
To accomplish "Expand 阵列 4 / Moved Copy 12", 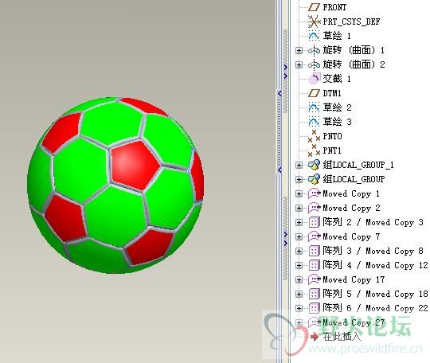I will click(299, 265).
